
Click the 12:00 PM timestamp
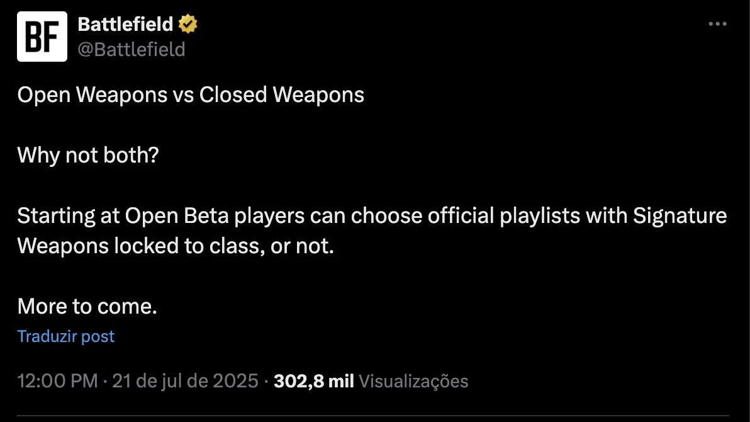57,381
